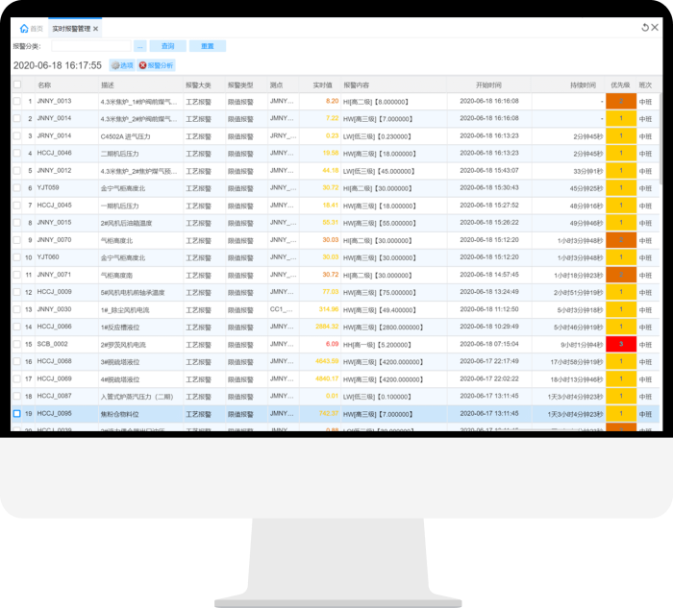Open the 报警分类 selector with the ... button

[139, 45]
